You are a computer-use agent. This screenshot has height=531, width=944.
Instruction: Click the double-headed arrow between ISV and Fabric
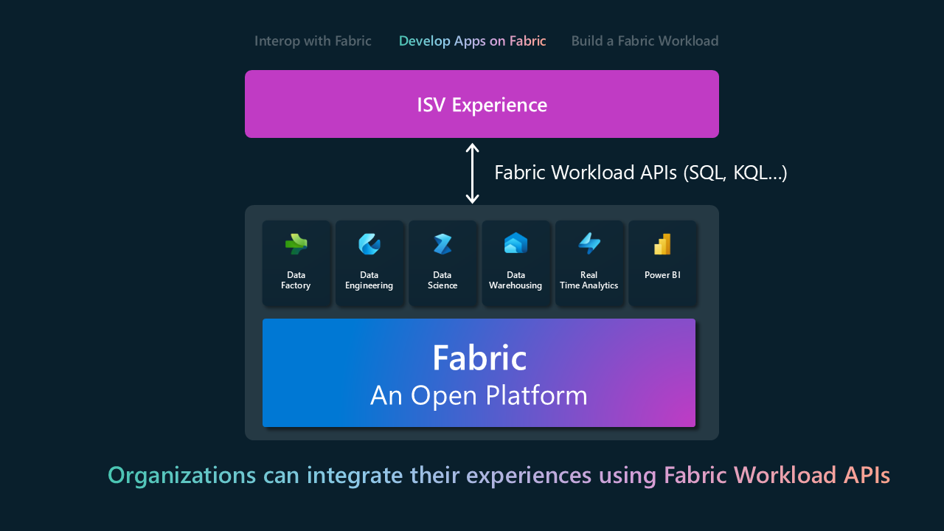472,172
